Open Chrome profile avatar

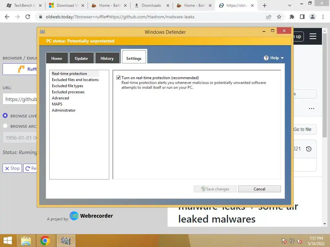[313, 17]
